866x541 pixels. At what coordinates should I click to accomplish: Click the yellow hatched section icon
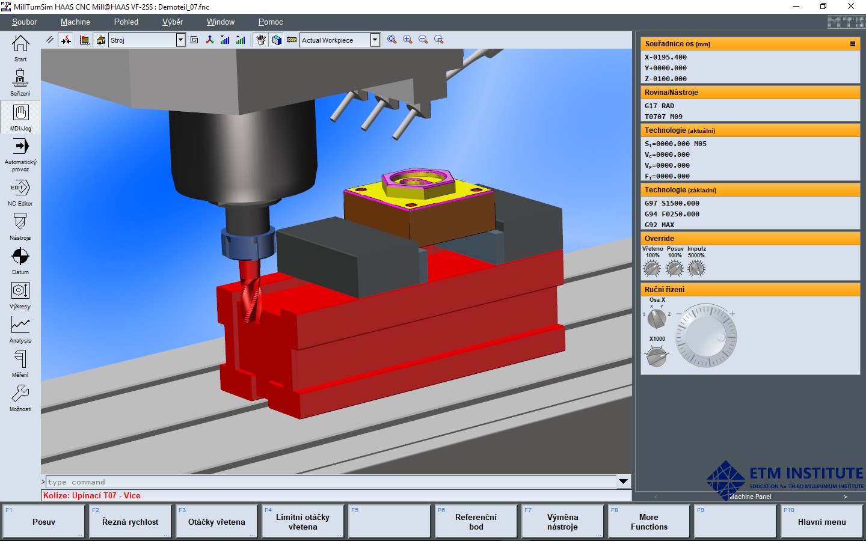pos(292,40)
